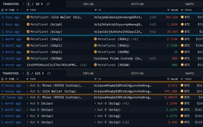Open address bc1qjpdplwsxqjmvcmxngddkxt recipient
The height and width of the screenshot is (127, 203).
118,17
